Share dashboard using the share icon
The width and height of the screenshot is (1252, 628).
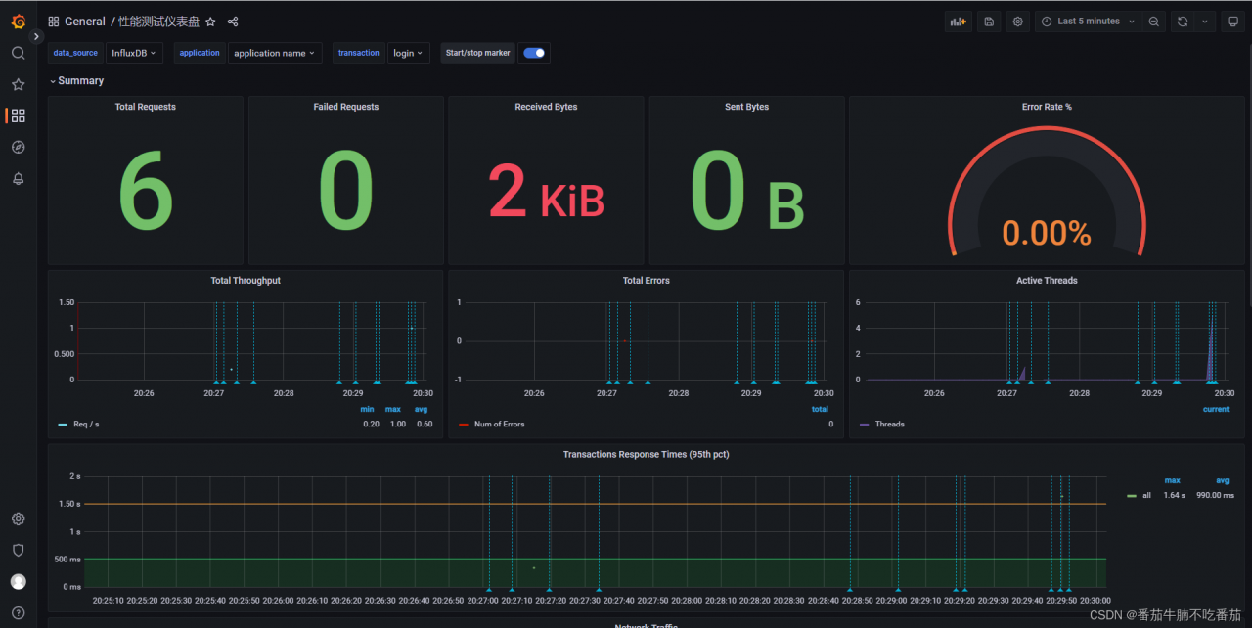point(233,22)
